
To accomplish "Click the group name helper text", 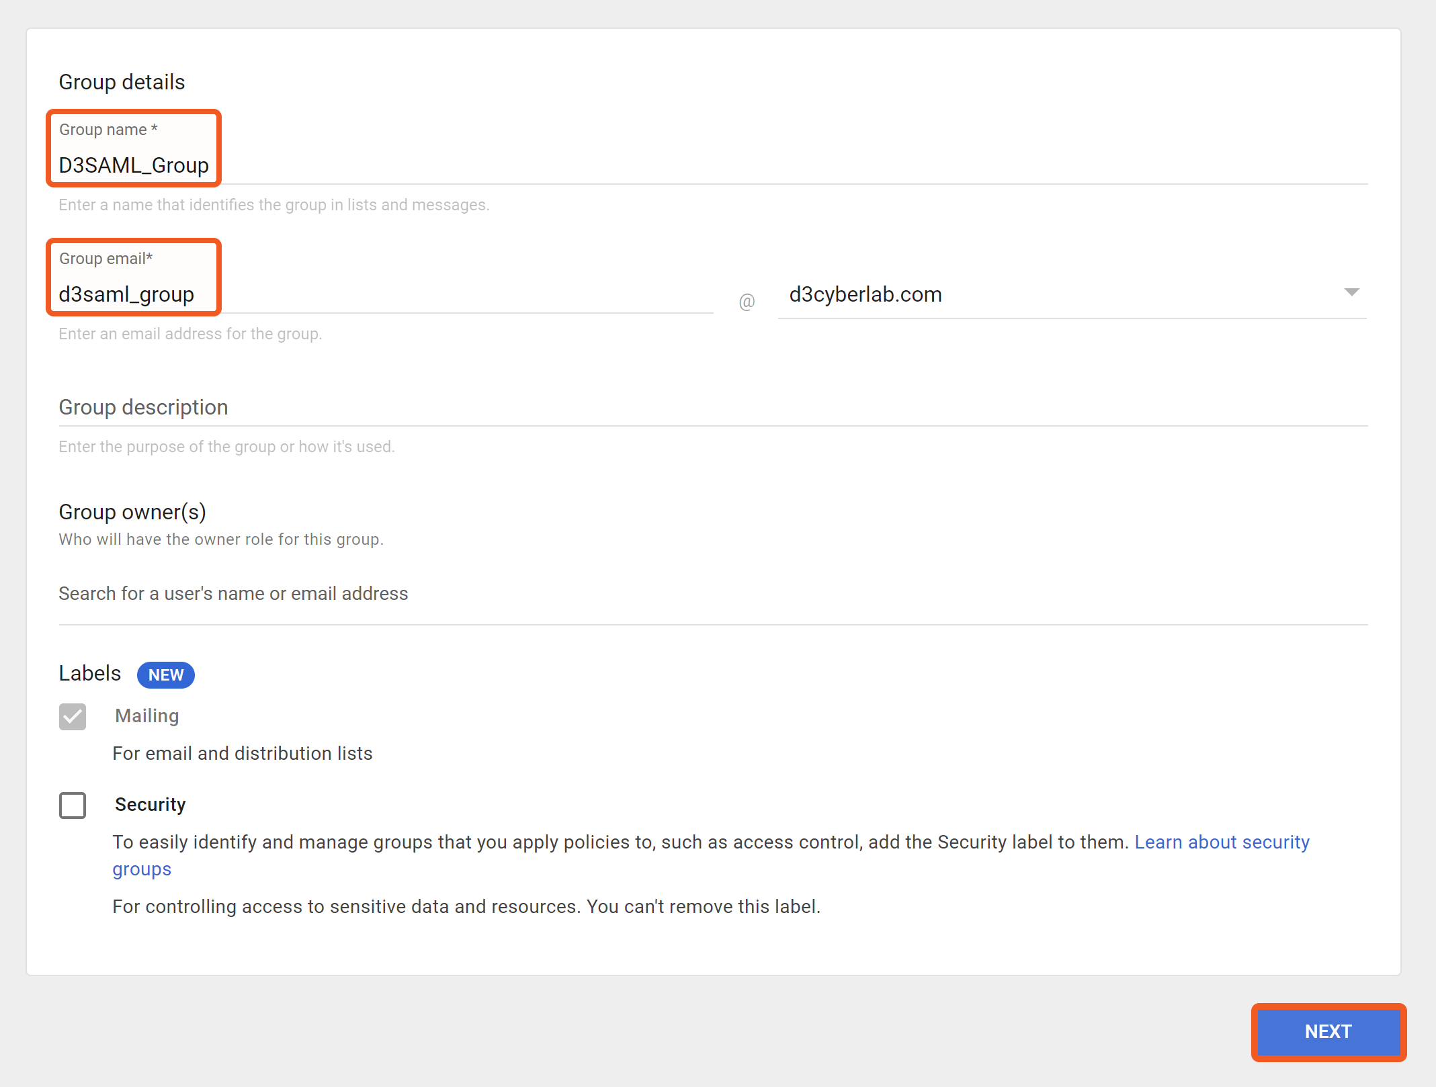I will (273, 205).
